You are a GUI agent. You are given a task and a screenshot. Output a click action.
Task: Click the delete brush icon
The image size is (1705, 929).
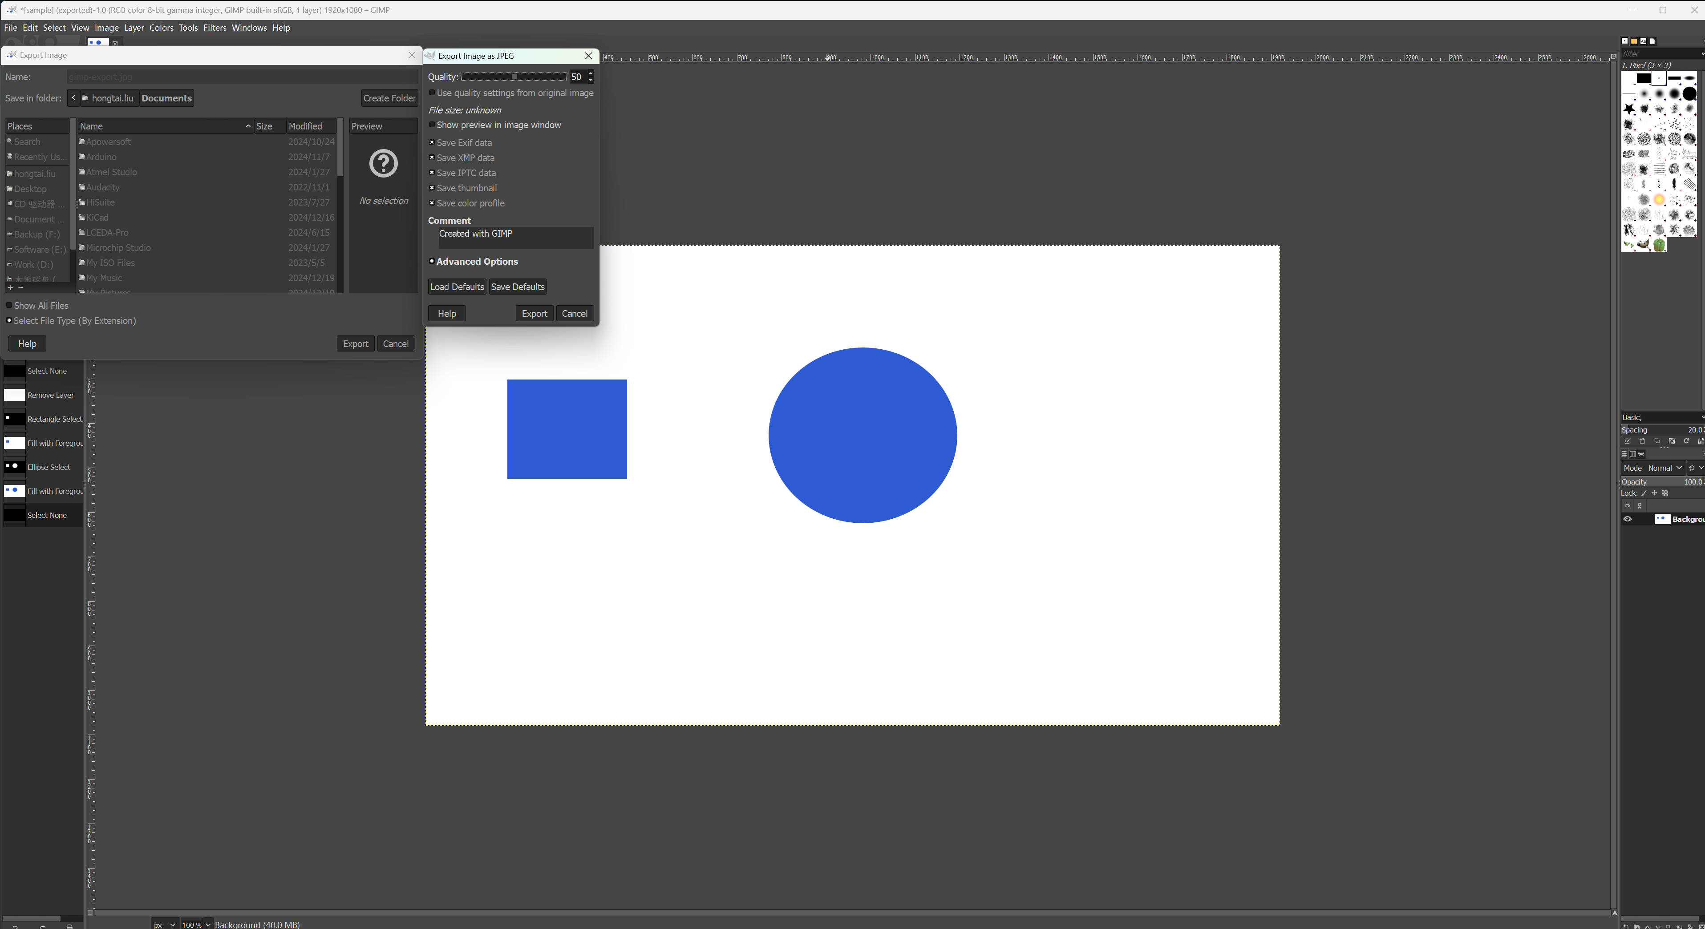pos(1672,441)
